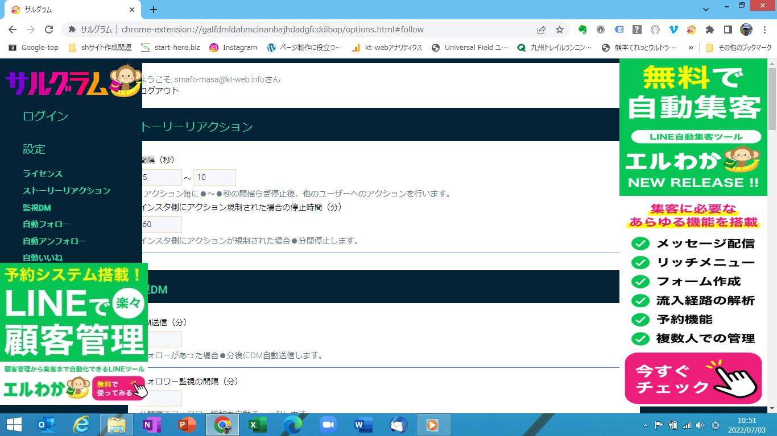Go back in browser history
Image resolution: width=777 pixels, height=436 pixels.
[x=13, y=30]
